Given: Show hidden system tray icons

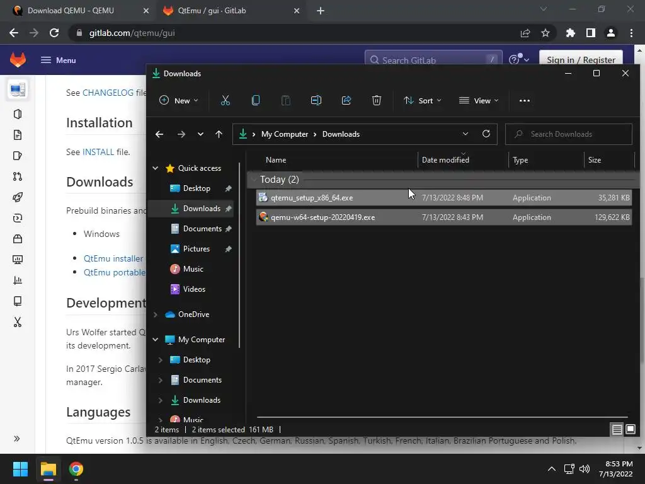Looking at the screenshot, I should point(552,469).
